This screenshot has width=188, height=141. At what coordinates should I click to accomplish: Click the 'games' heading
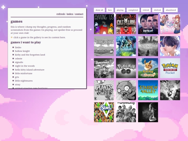tap(17, 22)
